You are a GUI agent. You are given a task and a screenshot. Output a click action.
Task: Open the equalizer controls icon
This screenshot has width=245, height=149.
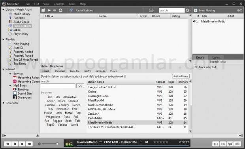[216, 144]
